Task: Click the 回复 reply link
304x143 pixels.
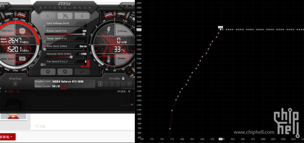Action: pyautogui.click(x=41, y=126)
